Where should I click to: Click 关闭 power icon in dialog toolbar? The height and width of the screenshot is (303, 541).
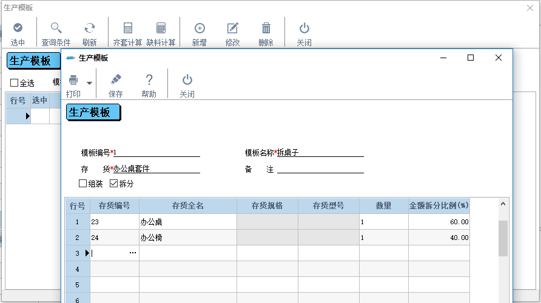pyautogui.click(x=187, y=79)
